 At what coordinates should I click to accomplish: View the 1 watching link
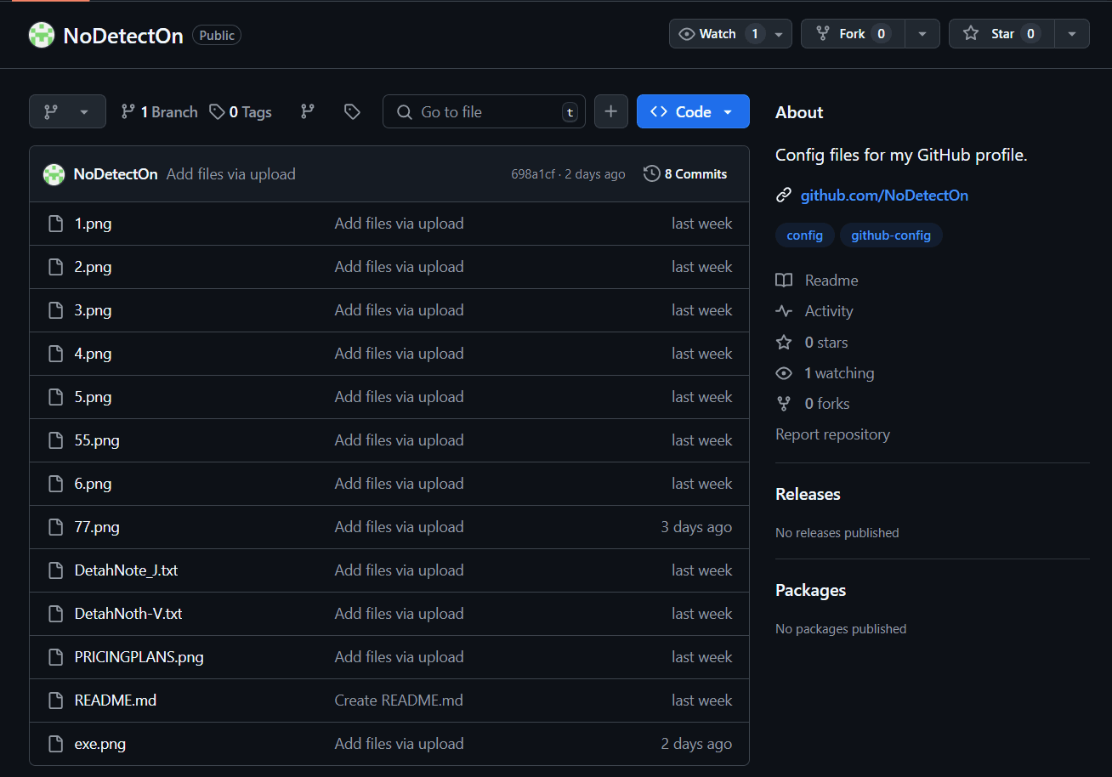coord(839,373)
